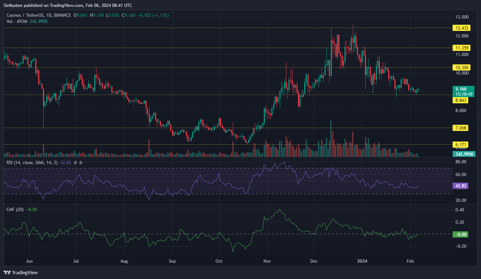This screenshot has width=481, height=279.
Task: Click the 342.995K volume axis tag
Action: [464, 154]
